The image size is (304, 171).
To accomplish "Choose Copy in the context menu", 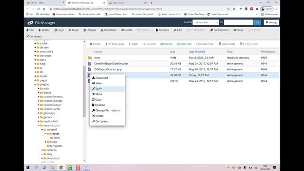I will [x=107, y=99].
